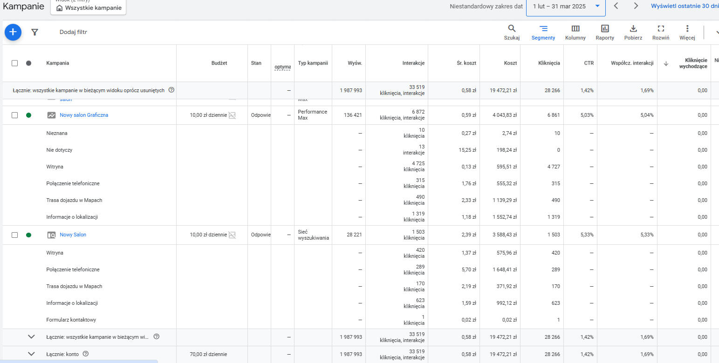Open green status dot for Nowy Salon
719x363 pixels.
[28, 235]
